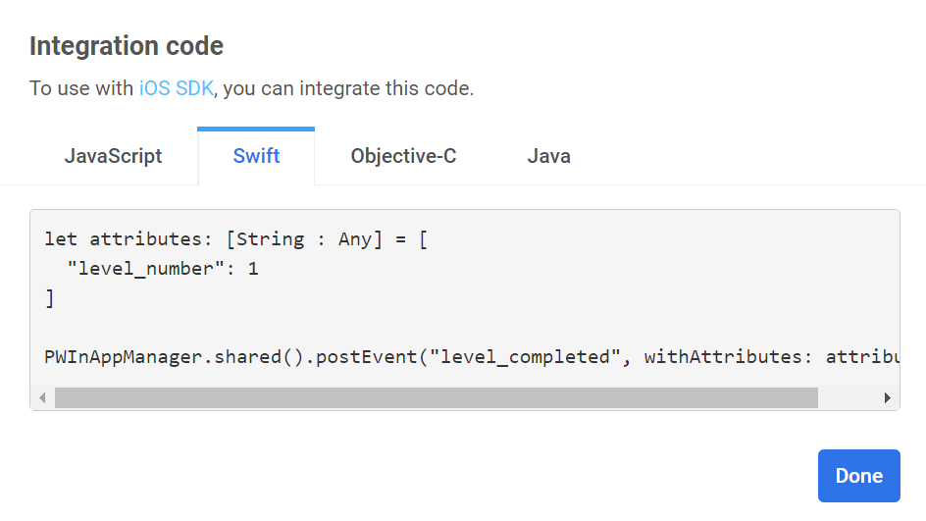This screenshot has height=521, width=926.
Task: Click the scroll right arrow of code box
Action: tap(888, 397)
